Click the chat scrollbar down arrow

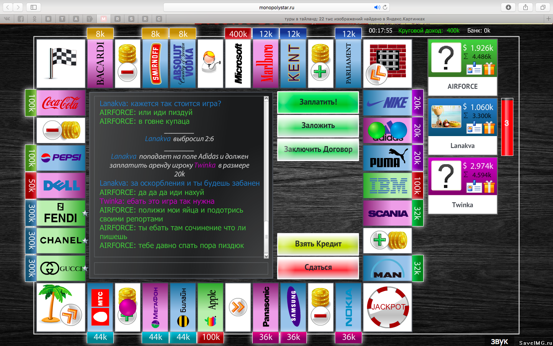266,256
